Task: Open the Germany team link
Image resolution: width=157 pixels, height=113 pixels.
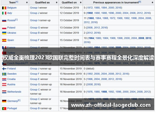Action: coord(13,101)
